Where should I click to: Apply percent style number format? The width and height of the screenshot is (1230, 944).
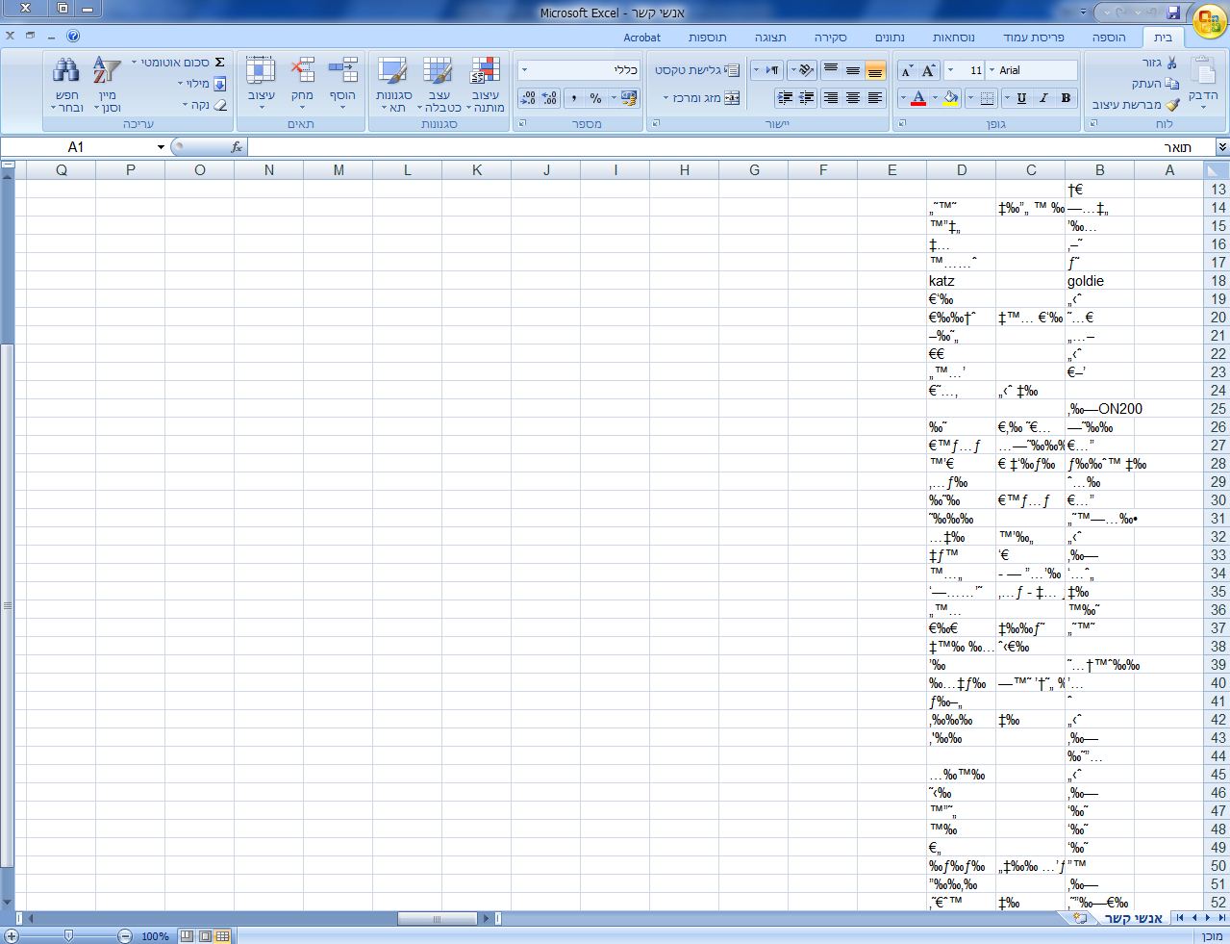[x=596, y=98]
